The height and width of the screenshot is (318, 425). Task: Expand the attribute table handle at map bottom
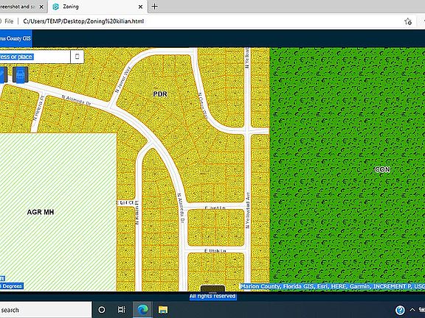click(212, 289)
